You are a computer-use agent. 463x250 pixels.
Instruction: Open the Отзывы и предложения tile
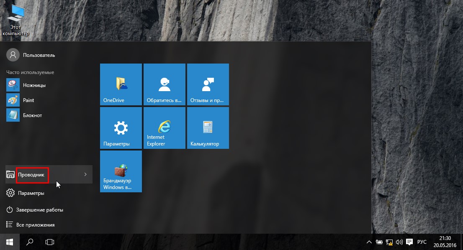tap(208, 84)
